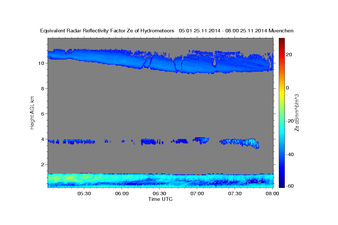Click the date range text '05:01 25.11.2014 - 08:00 25.11.2014 Muenchen'
338x225 pixels.
point(236,31)
